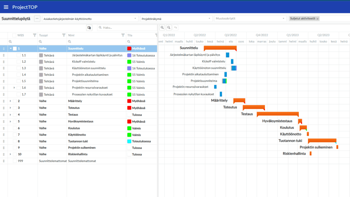Filter the Tyyppi column

pos(64,35)
